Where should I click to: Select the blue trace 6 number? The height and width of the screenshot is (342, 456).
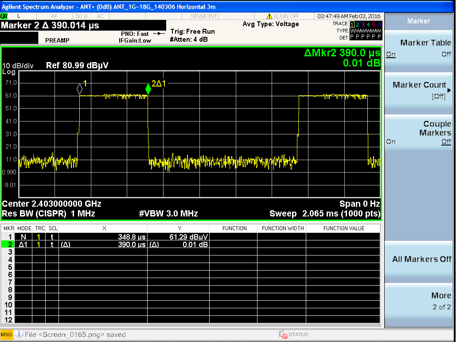[379, 24]
